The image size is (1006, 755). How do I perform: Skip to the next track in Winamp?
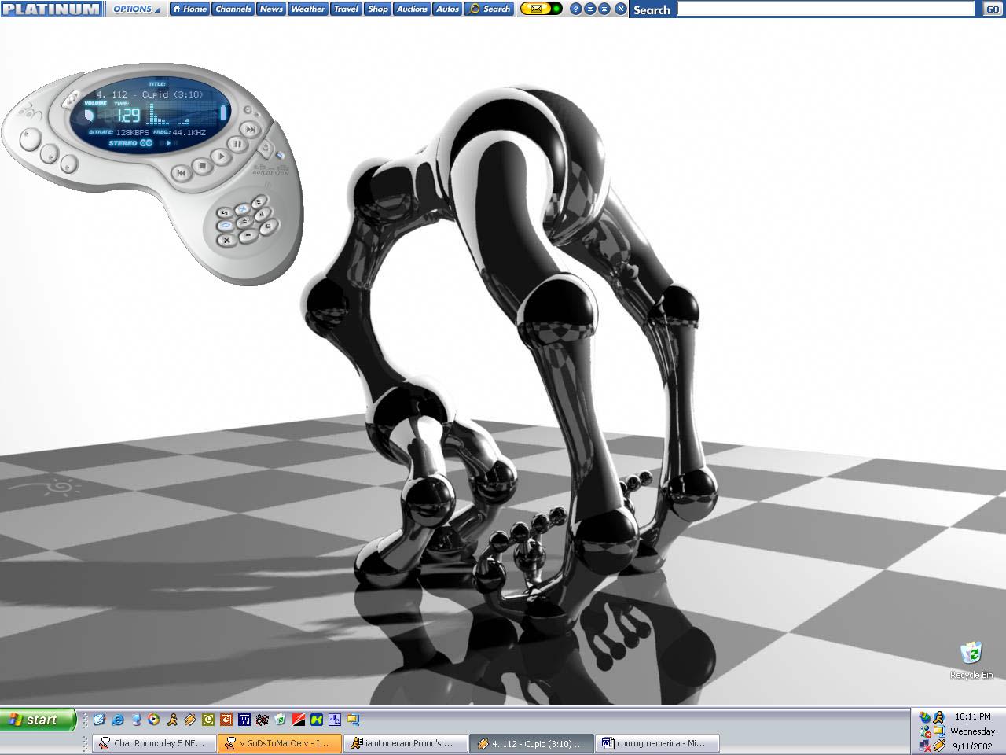pyautogui.click(x=250, y=129)
